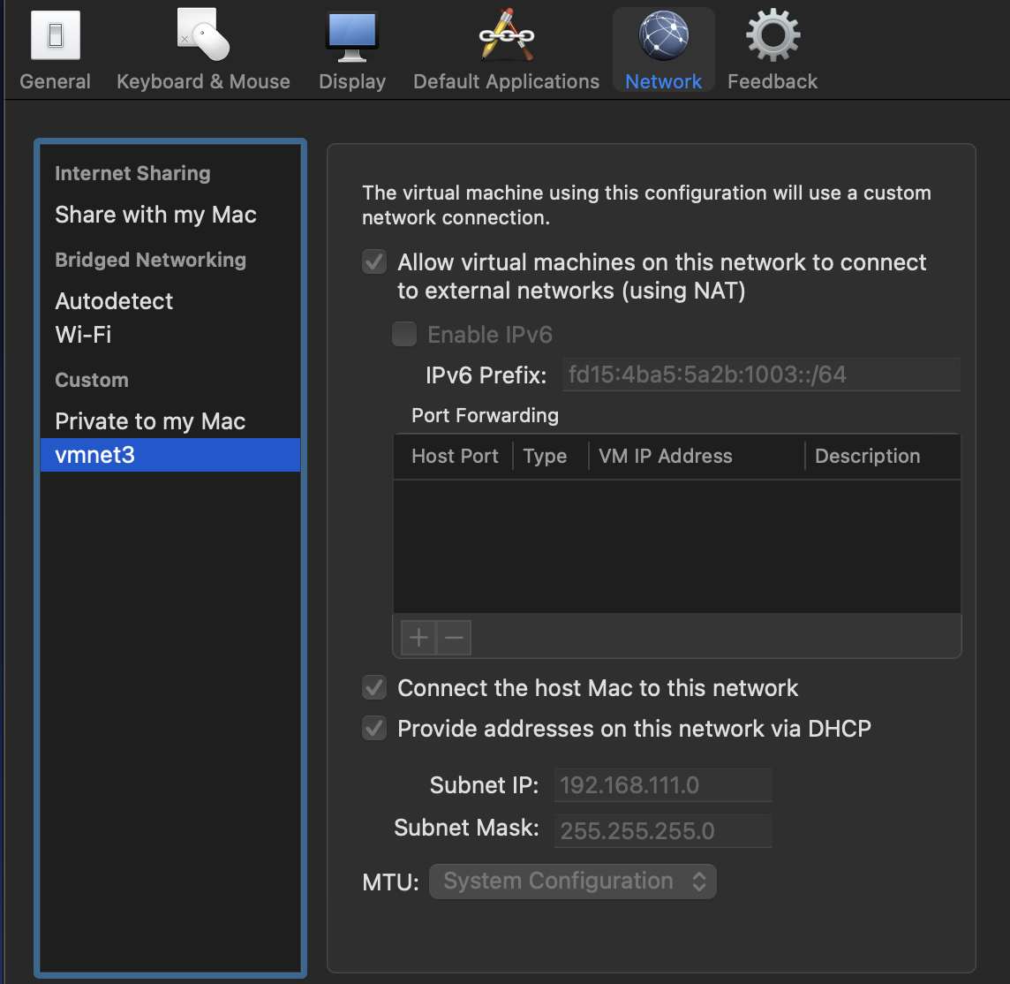The height and width of the screenshot is (984, 1010).
Task: Add a new port forwarding rule
Action: (418, 637)
